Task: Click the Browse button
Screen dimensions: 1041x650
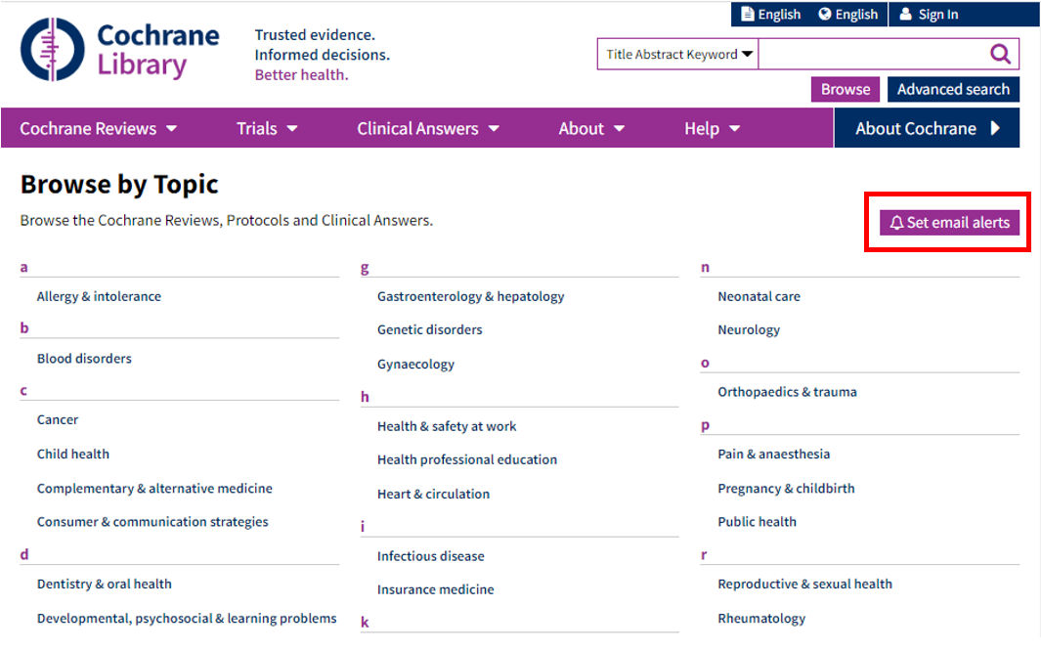Action: (x=845, y=89)
